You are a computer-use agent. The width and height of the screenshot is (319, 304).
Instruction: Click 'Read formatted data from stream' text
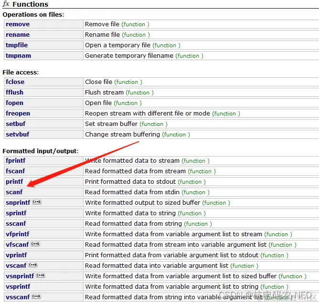tap(135, 171)
